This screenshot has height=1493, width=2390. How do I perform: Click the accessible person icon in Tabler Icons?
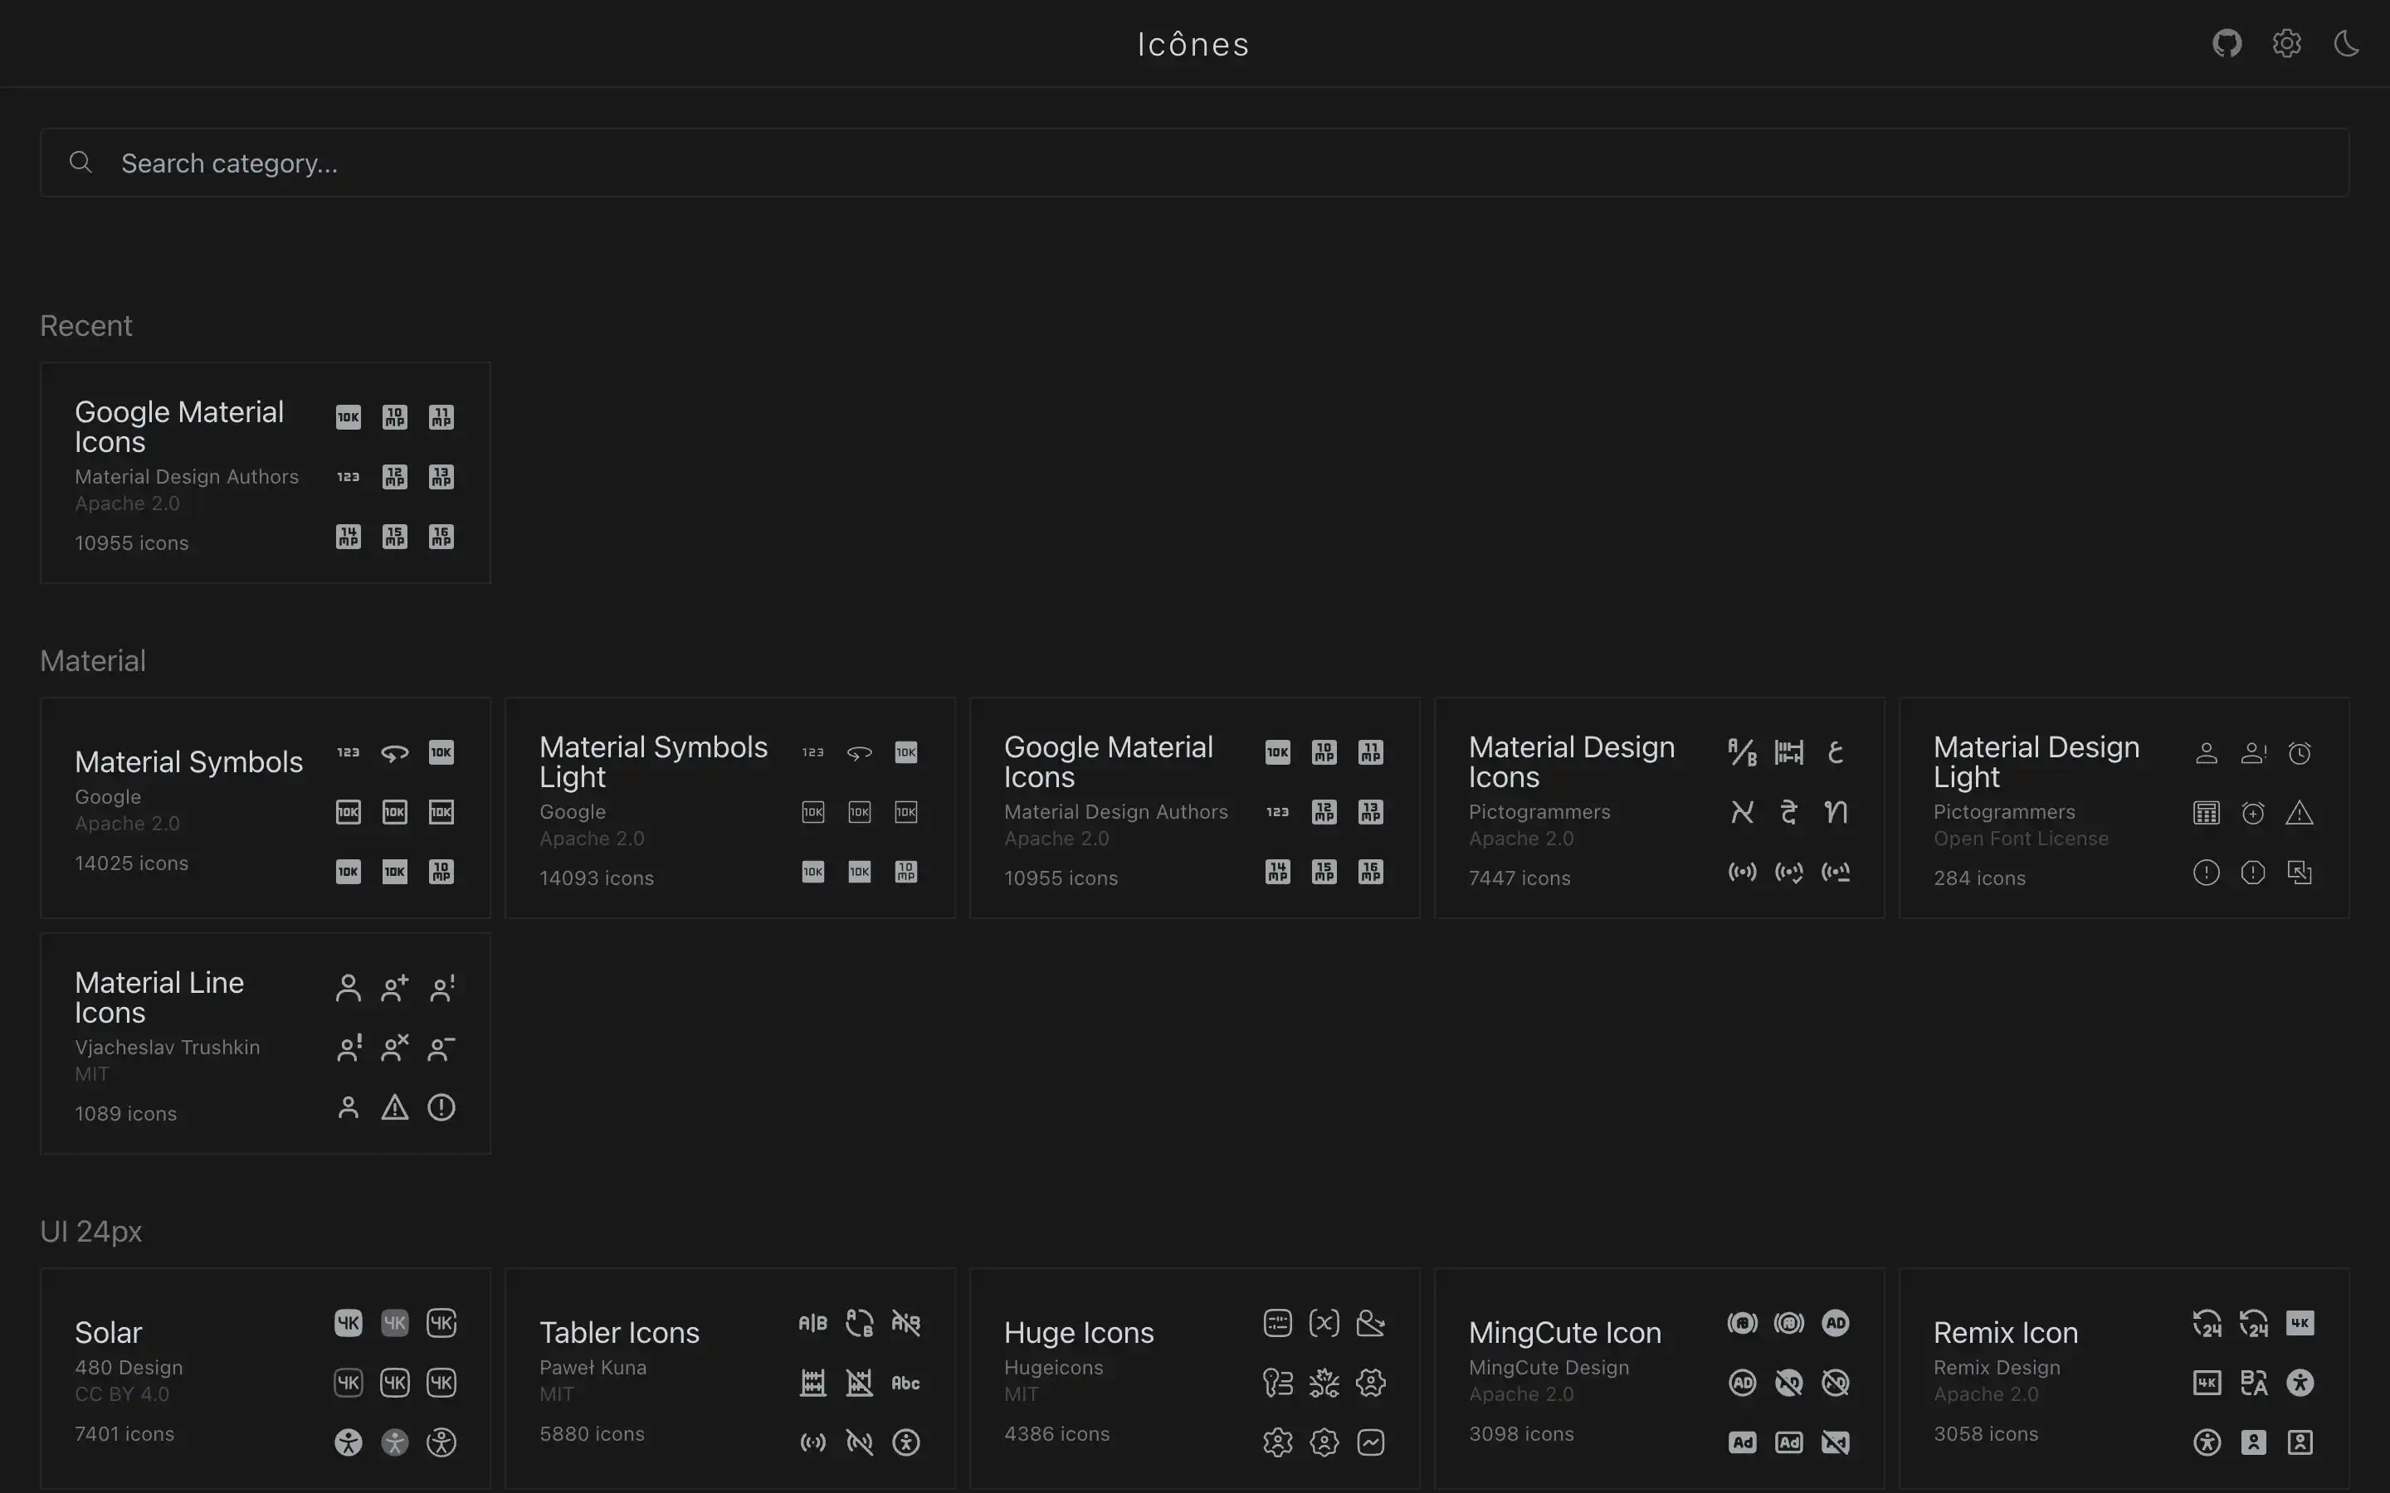tap(905, 1442)
